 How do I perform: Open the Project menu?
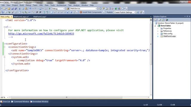[15, 5]
